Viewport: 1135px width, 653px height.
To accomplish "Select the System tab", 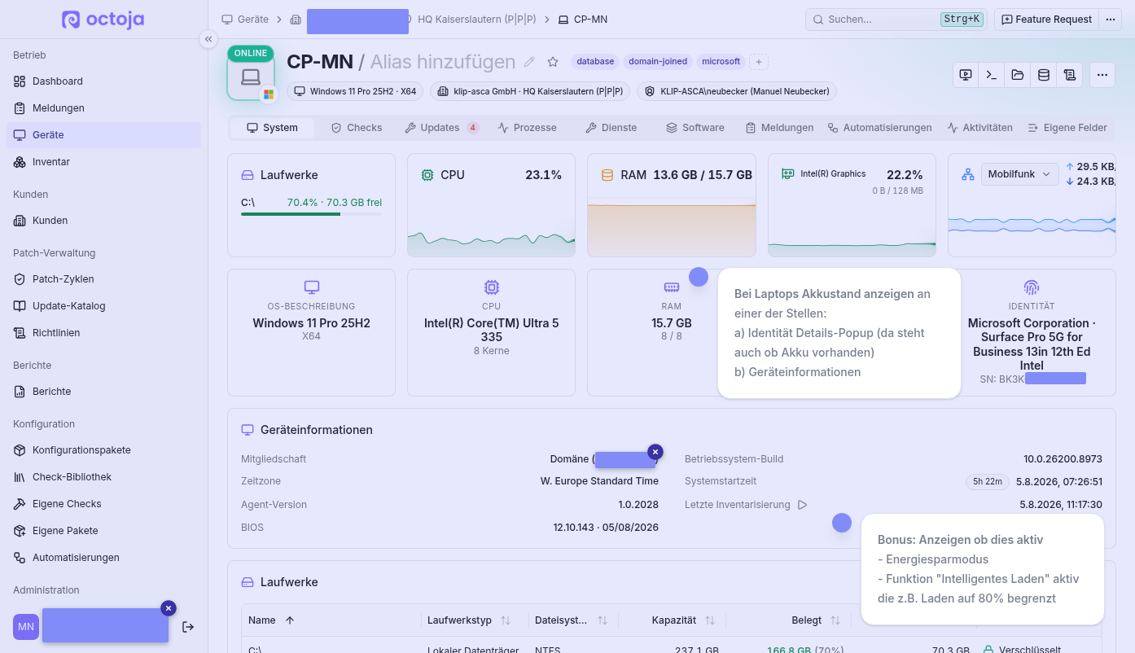I will pos(273,128).
